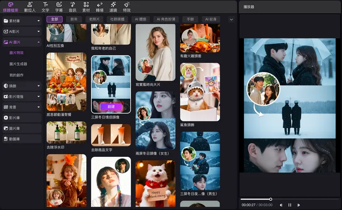Viewport: 342px width, 210px height.
Task: Open the 字幕 subtitles tool
Action: point(59,7)
